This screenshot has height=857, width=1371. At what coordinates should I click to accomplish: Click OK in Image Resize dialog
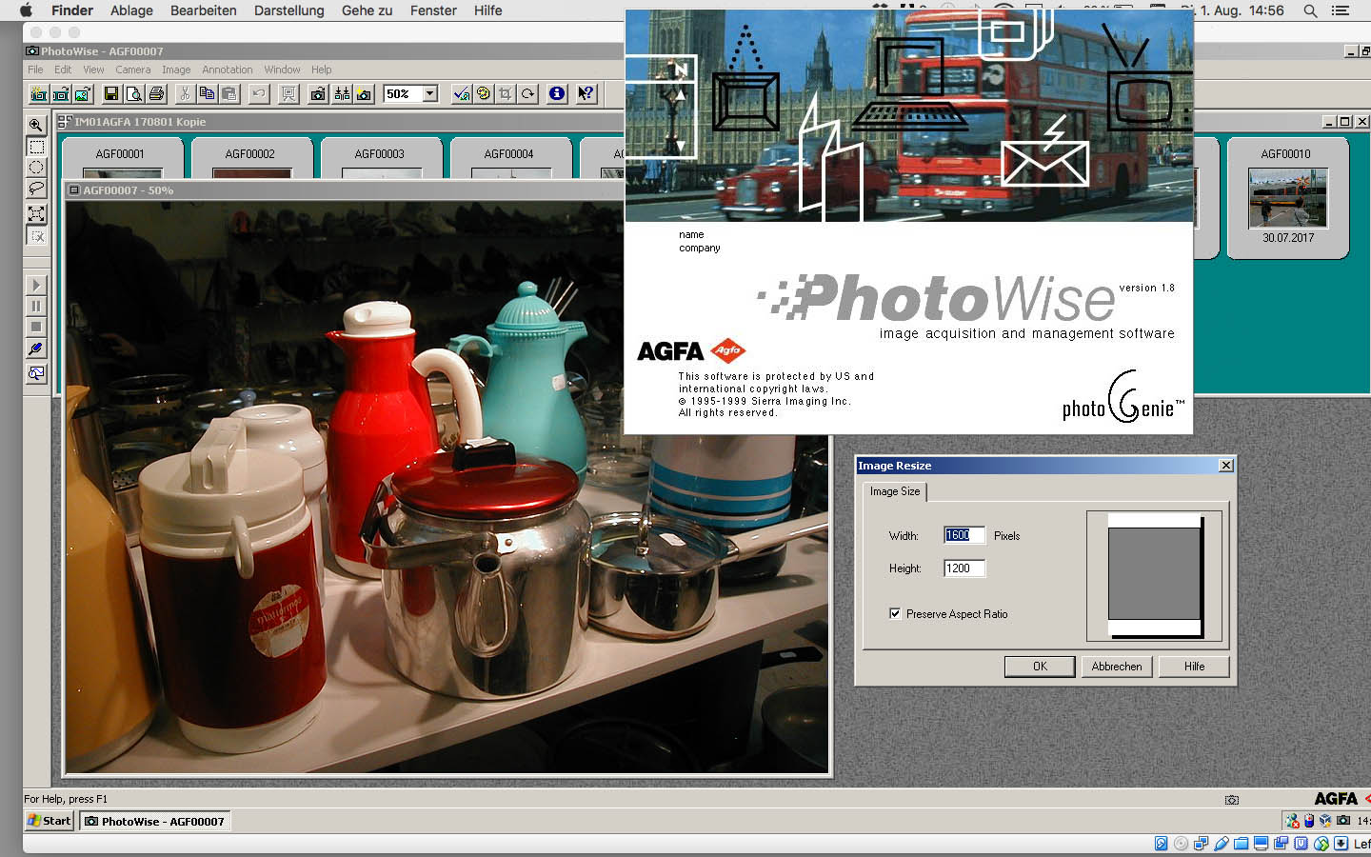pyautogui.click(x=1040, y=667)
